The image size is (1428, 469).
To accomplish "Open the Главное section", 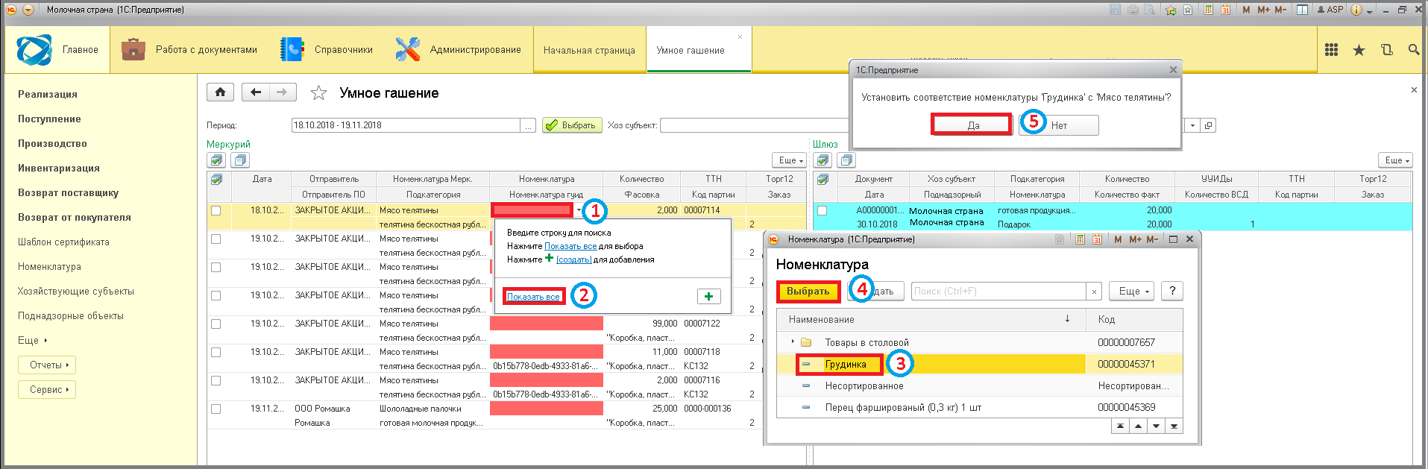I will pos(57,50).
